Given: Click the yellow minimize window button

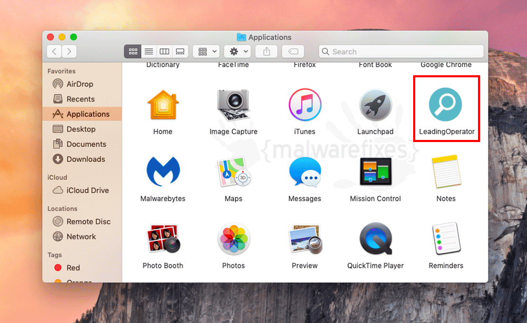Looking at the screenshot, I should (62, 37).
